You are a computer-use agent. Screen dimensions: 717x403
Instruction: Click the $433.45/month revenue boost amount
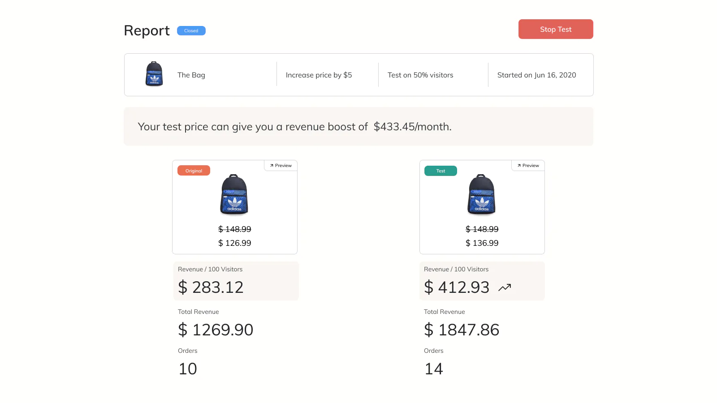coord(413,127)
